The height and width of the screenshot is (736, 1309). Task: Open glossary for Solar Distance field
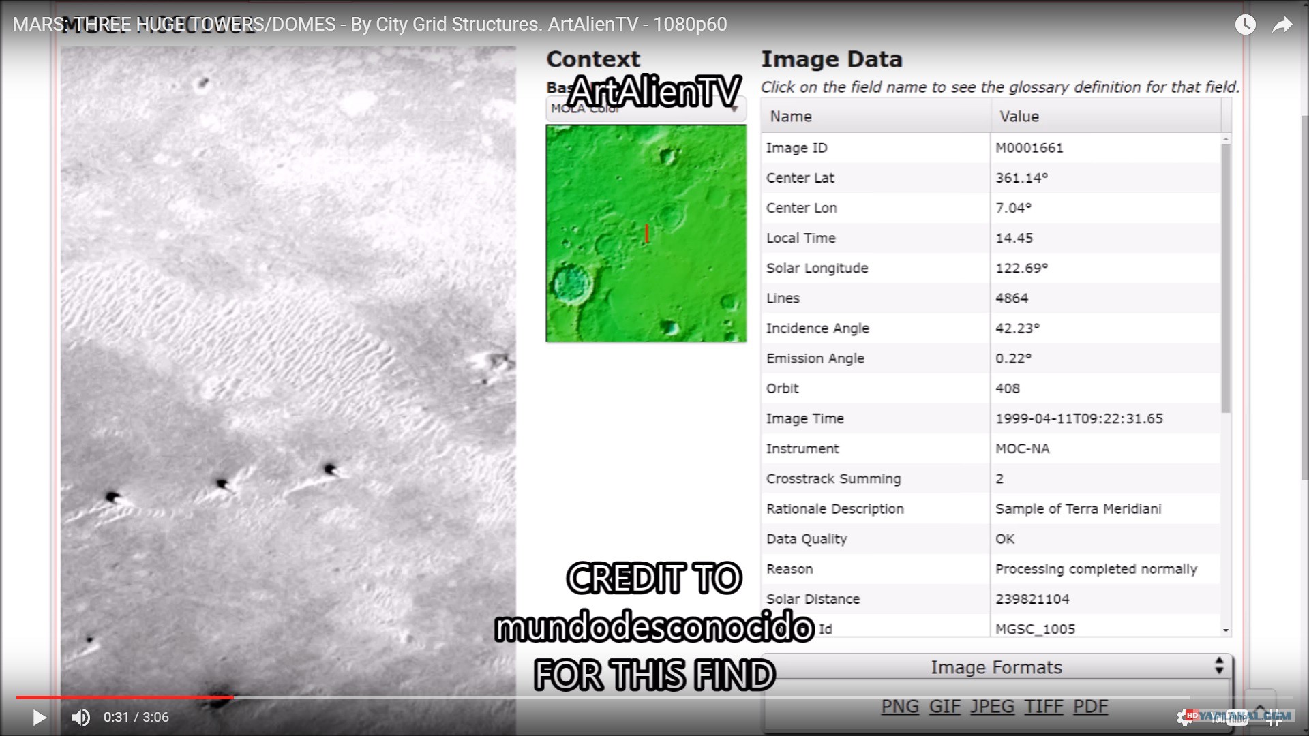(813, 598)
